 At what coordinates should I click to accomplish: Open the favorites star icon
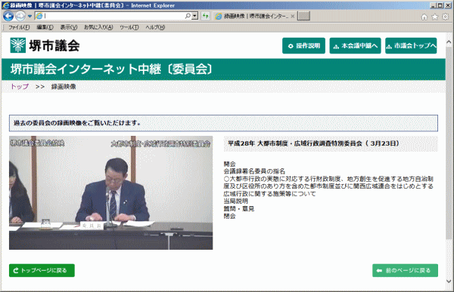(x=434, y=17)
